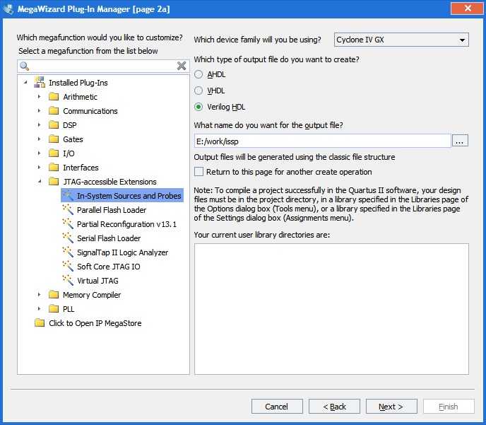The height and width of the screenshot is (425, 486).
Task: Open the device family dropdown showing Cyclone IV GX
Action: [401, 40]
